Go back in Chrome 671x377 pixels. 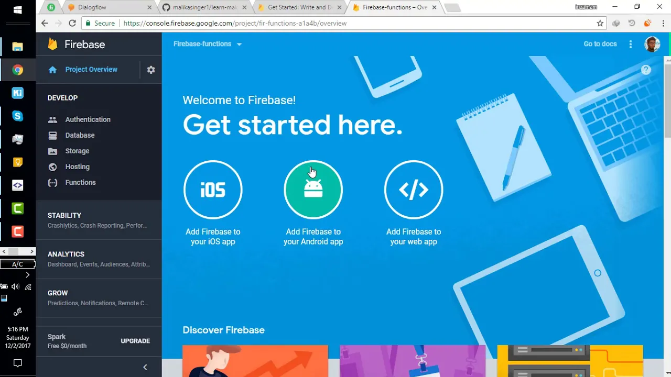pyautogui.click(x=45, y=23)
